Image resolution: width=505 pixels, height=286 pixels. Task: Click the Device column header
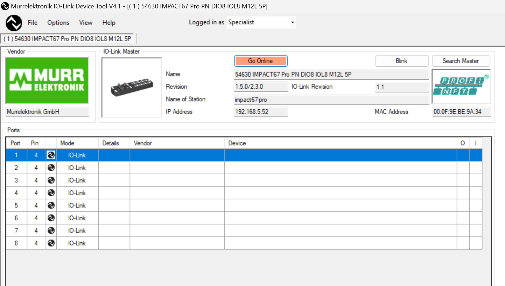pos(341,143)
